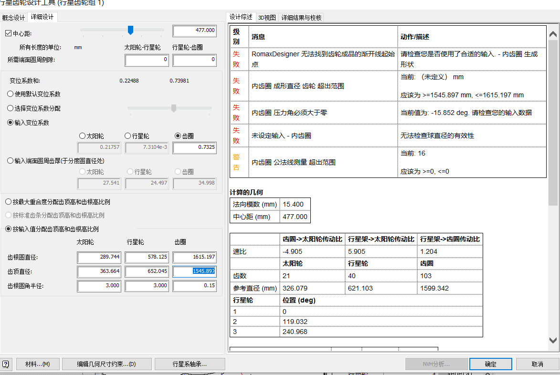Edit 齿圈 齿根圆角半径 field 0.15
Screen dimensions: 560x375
pos(195,286)
